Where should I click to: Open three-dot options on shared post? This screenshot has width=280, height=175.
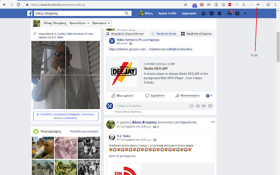coord(213,122)
